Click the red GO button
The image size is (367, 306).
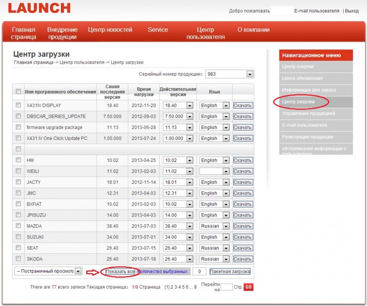[x=248, y=287]
